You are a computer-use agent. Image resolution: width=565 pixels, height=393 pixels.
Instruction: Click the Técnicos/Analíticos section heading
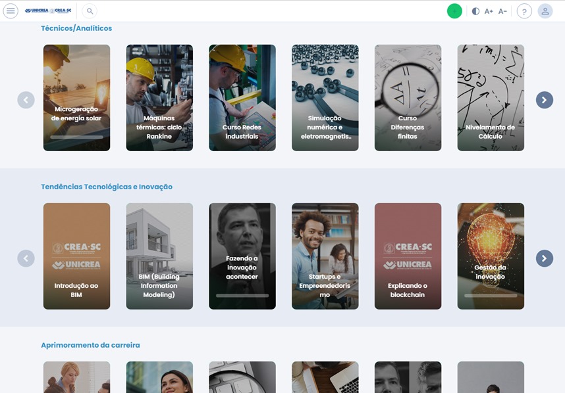[x=76, y=28]
